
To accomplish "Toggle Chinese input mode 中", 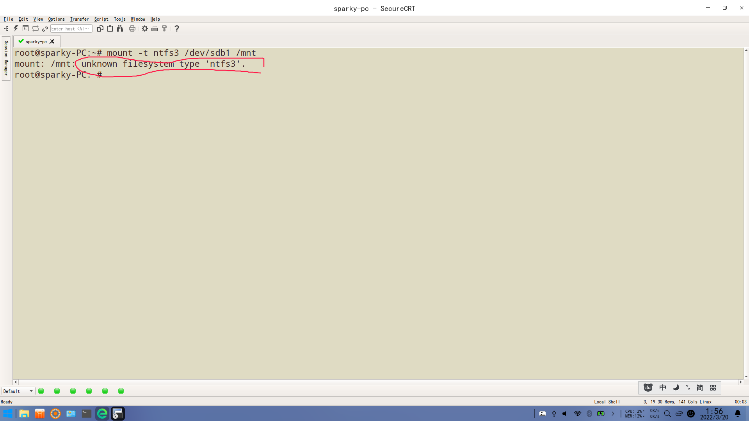I will click(663, 387).
